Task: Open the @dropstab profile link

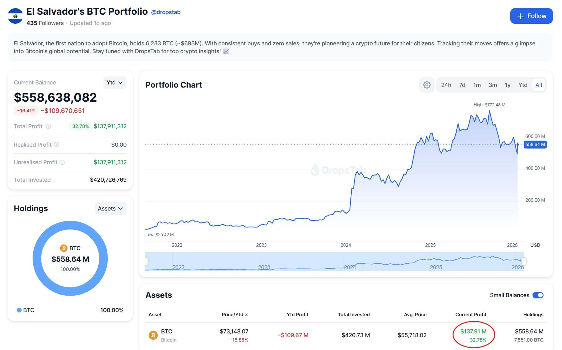Action: [x=166, y=12]
